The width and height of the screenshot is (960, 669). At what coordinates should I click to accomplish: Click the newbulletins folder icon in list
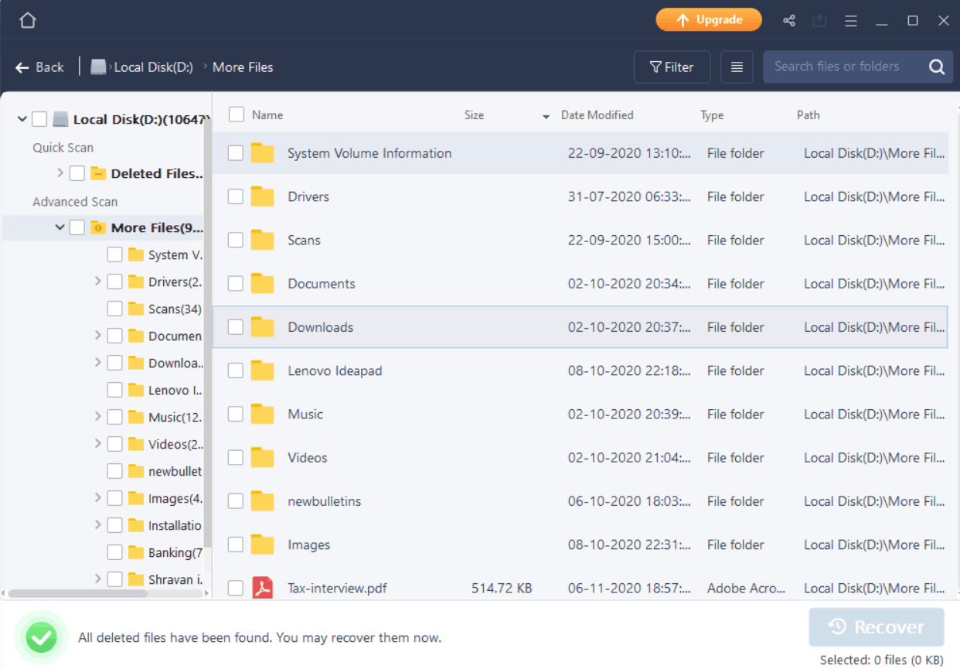click(x=263, y=501)
